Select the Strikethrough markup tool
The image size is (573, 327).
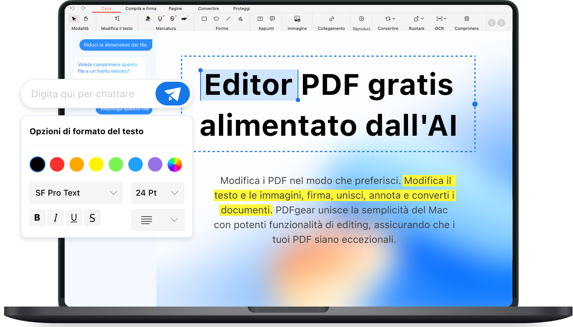pyautogui.click(x=172, y=19)
